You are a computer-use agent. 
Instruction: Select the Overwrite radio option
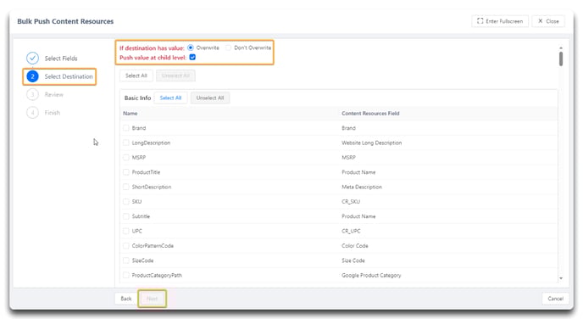coord(191,48)
